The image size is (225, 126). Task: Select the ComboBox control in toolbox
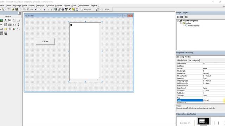click(6, 25)
